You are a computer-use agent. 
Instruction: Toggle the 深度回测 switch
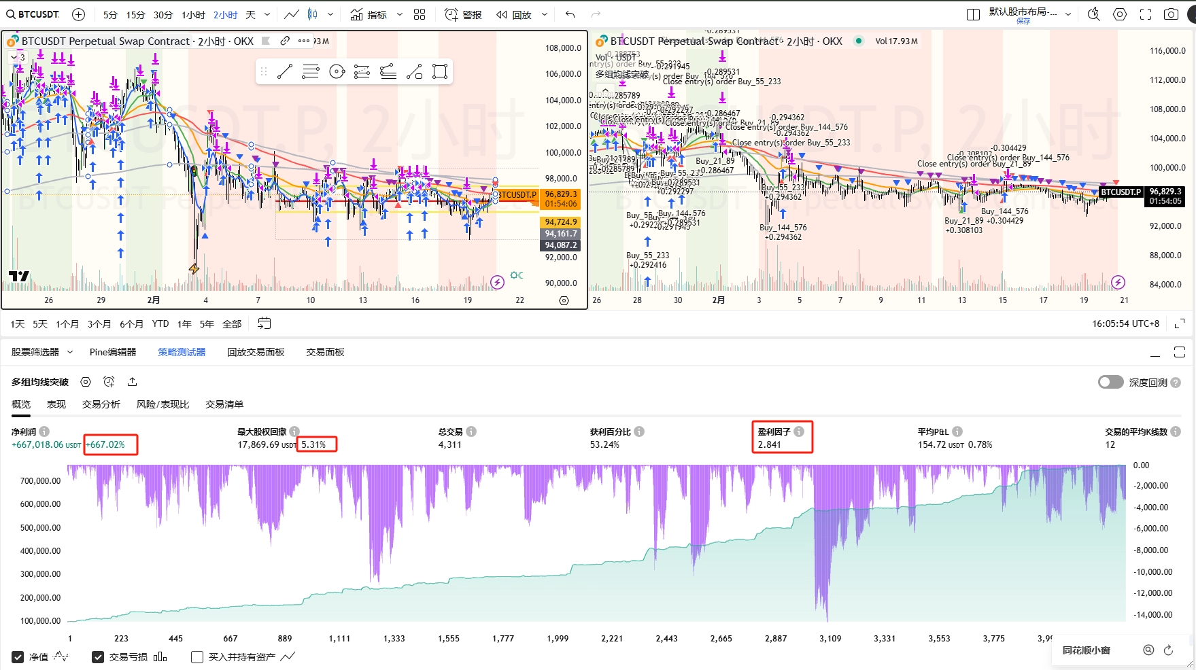(x=1111, y=382)
